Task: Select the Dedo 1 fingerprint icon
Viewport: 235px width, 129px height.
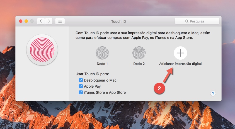Action: 102,53
